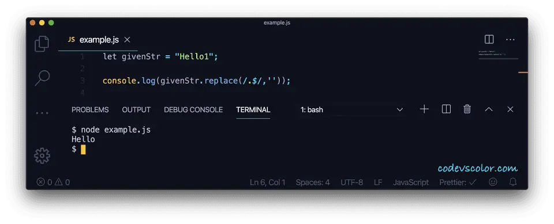Select language mode JavaScript in status bar
The width and height of the screenshot is (554, 224).
coord(410,183)
